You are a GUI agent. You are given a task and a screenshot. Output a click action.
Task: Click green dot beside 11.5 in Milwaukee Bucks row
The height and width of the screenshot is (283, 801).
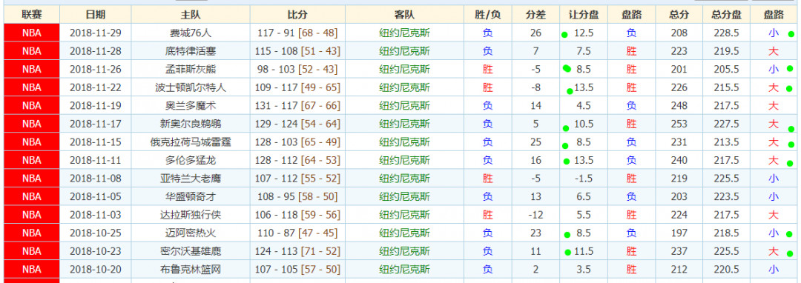(x=567, y=252)
